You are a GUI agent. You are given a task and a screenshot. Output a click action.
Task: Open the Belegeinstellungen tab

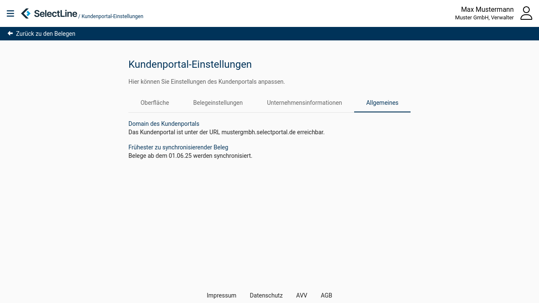coord(218,103)
